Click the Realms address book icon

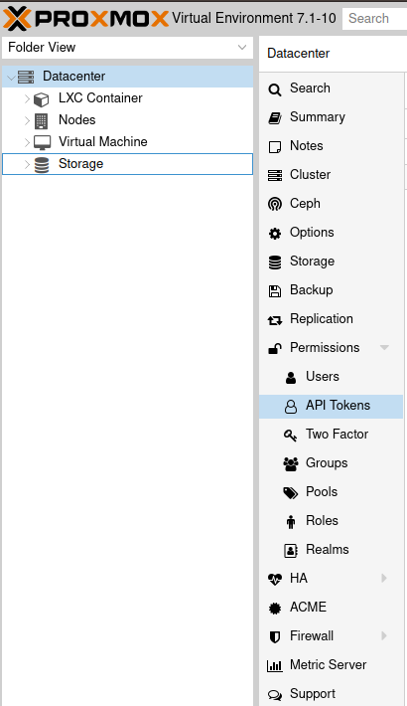point(291,550)
